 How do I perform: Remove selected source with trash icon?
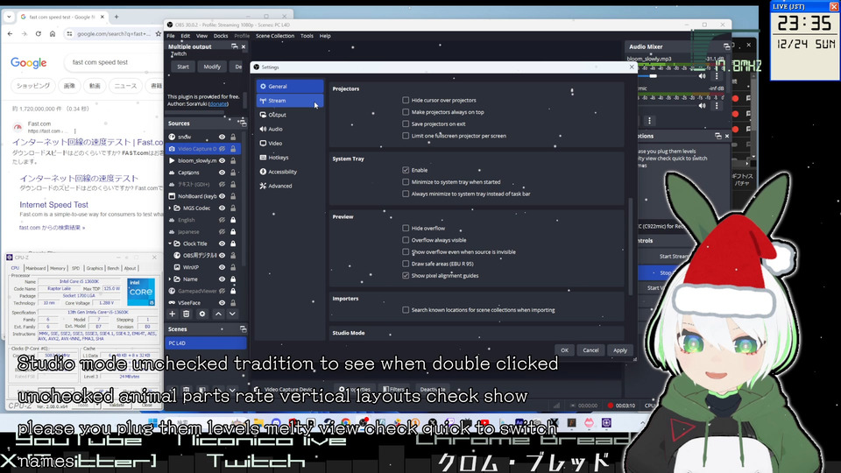pyautogui.click(x=186, y=314)
